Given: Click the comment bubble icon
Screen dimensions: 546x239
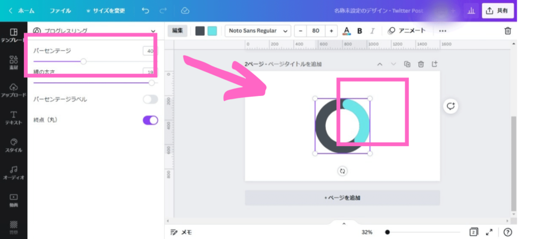Looking at the screenshot, I should pos(451,106).
